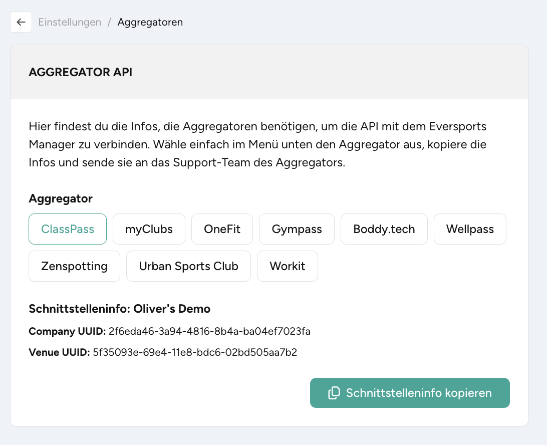Click the Company UUID: label
The height and width of the screenshot is (445, 547).
pos(67,331)
